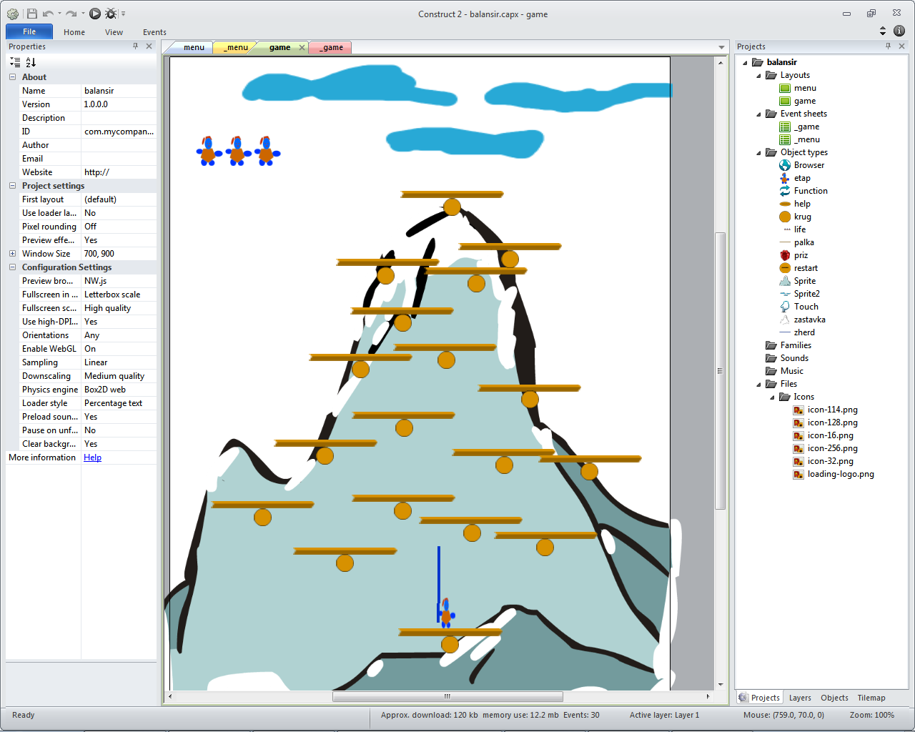
Task: Click the layout vertical scrollbar thumb
Action: click(721, 370)
